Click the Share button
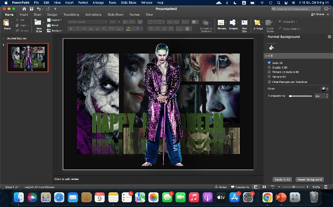The image size is (333, 207). tap(318, 14)
